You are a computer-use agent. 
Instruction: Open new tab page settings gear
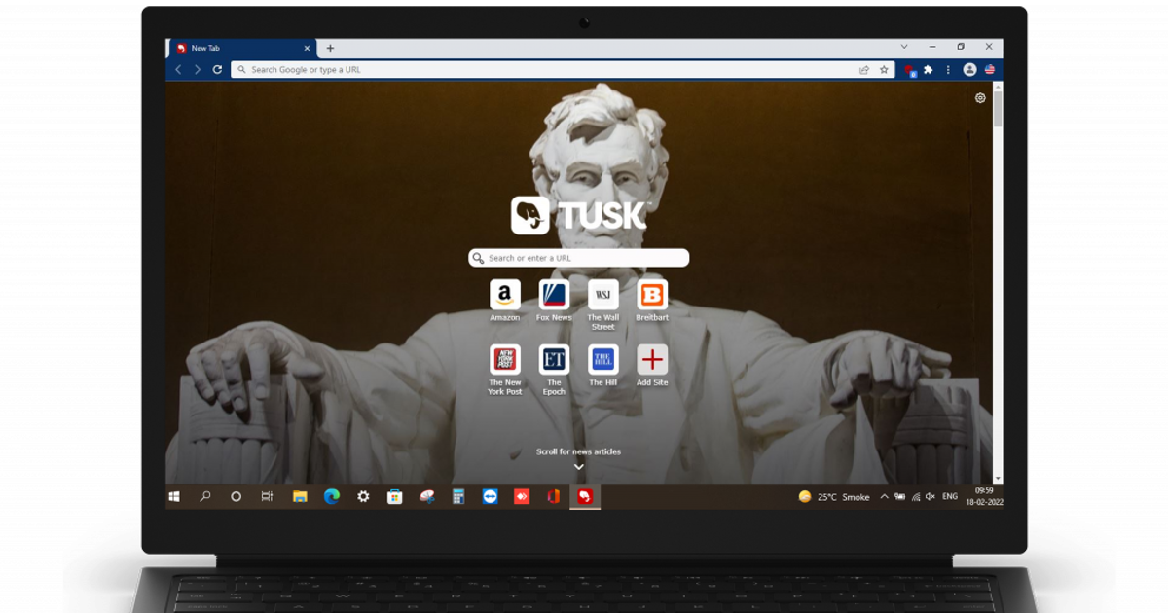point(980,98)
